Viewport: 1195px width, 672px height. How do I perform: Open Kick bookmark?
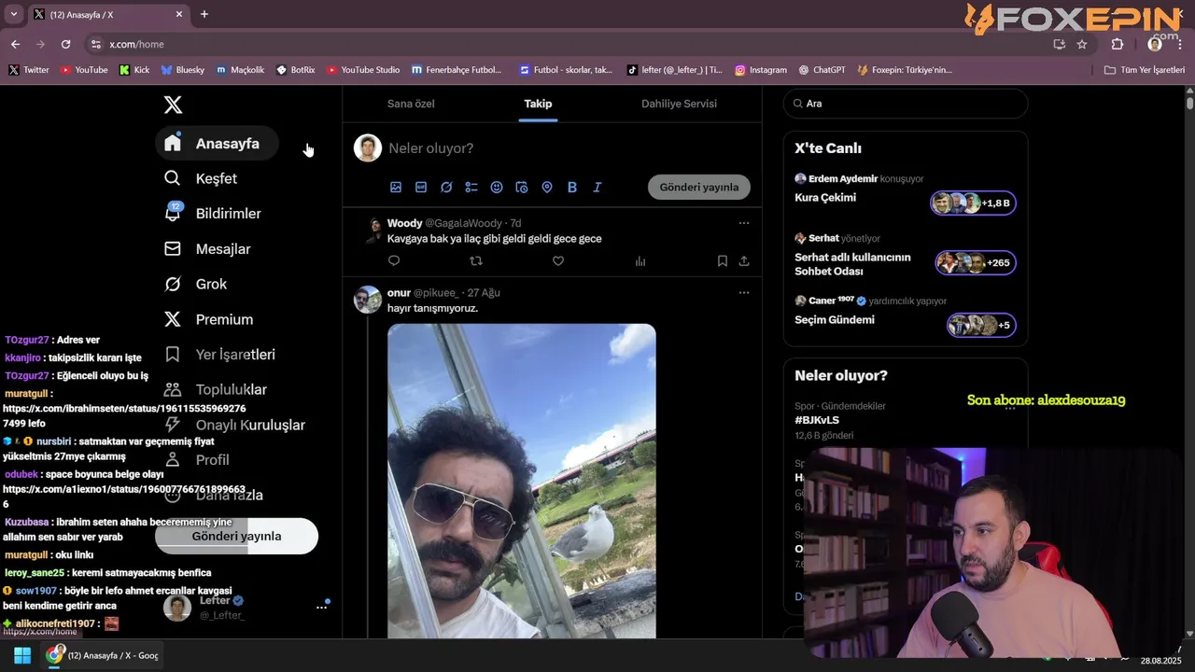click(134, 70)
